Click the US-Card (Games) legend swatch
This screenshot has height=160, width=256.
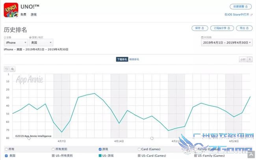(139, 156)
